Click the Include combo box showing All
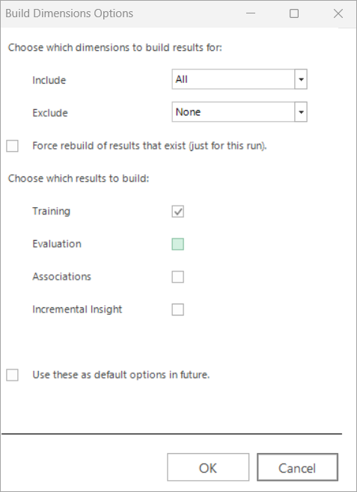 pos(239,79)
